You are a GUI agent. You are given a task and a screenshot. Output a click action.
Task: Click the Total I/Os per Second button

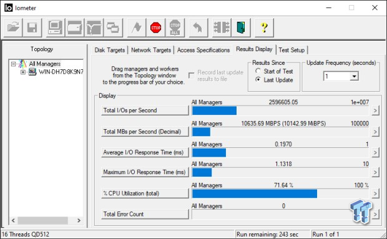145,110
